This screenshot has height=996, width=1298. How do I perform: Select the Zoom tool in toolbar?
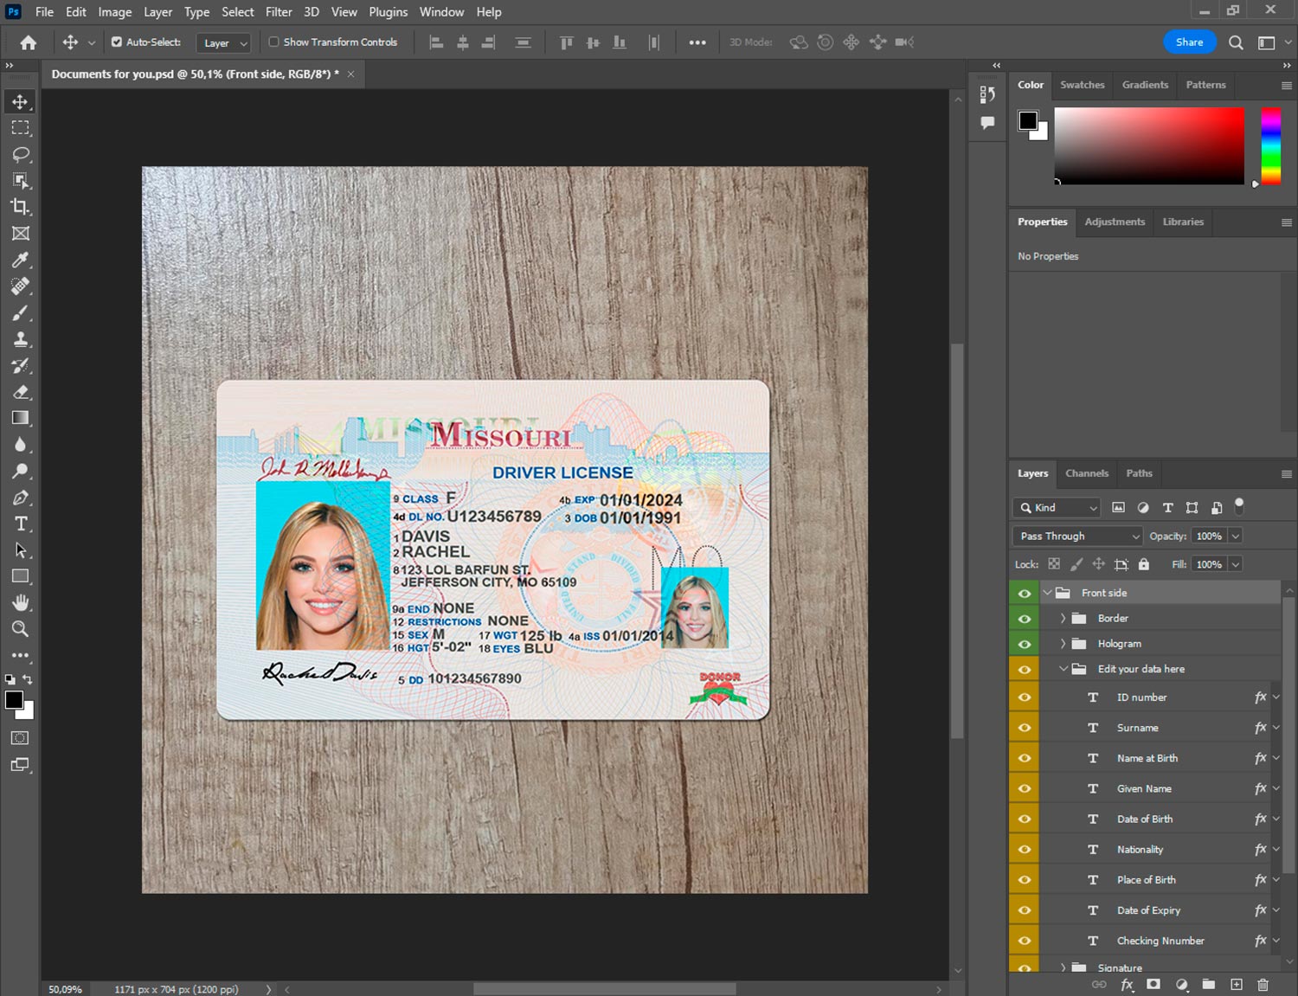click(x=21, y=629)
